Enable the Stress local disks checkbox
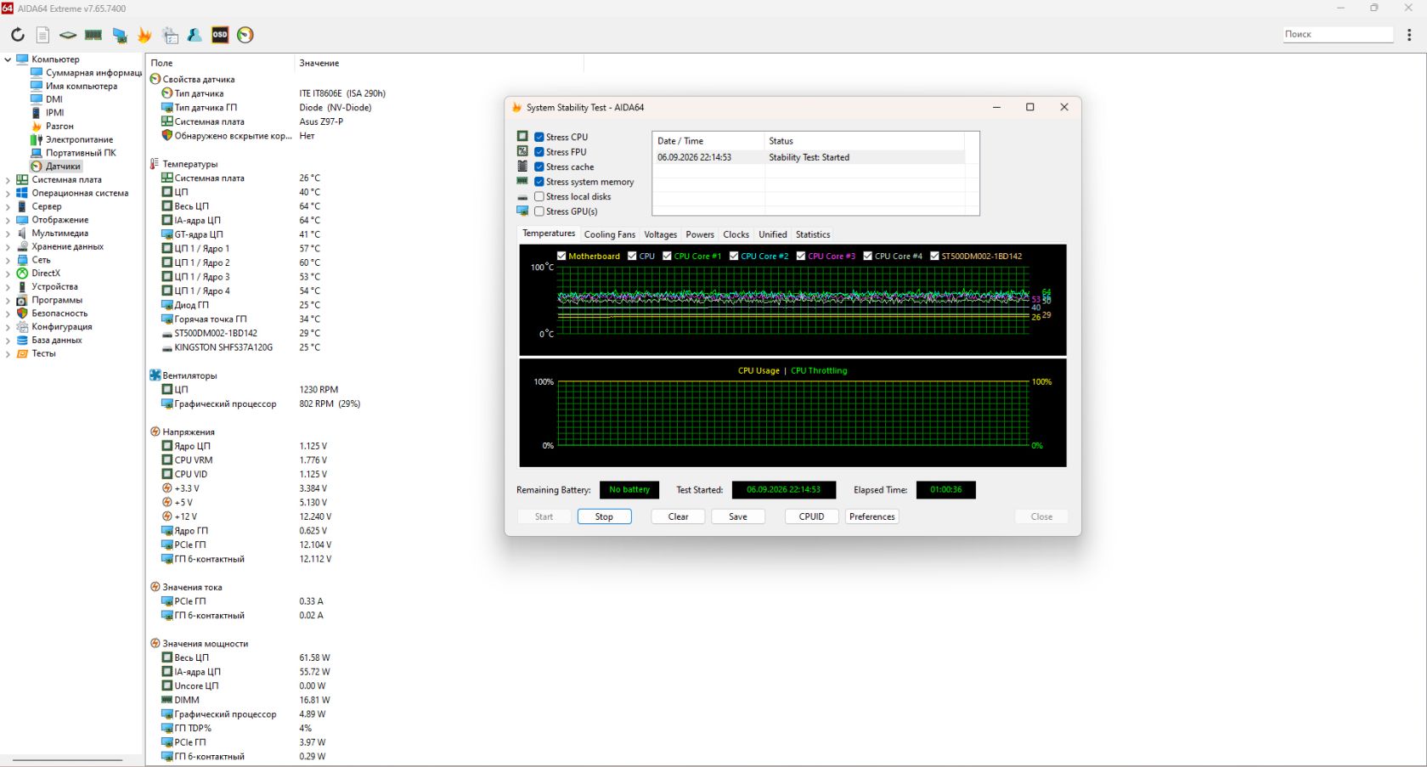Image resolution: width=1427 pixels, height=767 pixels. pyautogui.click(x=539, y=196)
